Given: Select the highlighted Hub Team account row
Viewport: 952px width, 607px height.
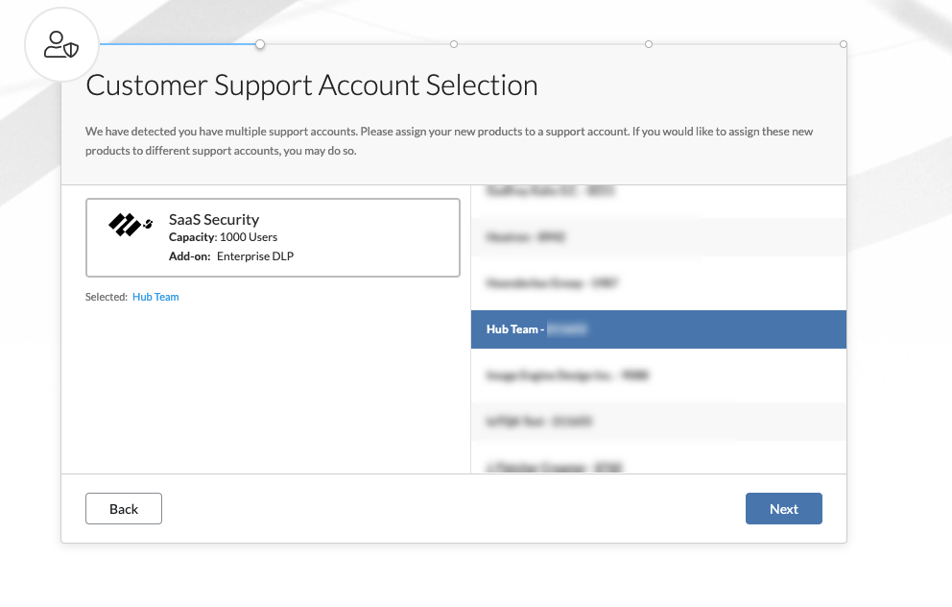Looking at the screenshot, I should click(x=658, y=329).
